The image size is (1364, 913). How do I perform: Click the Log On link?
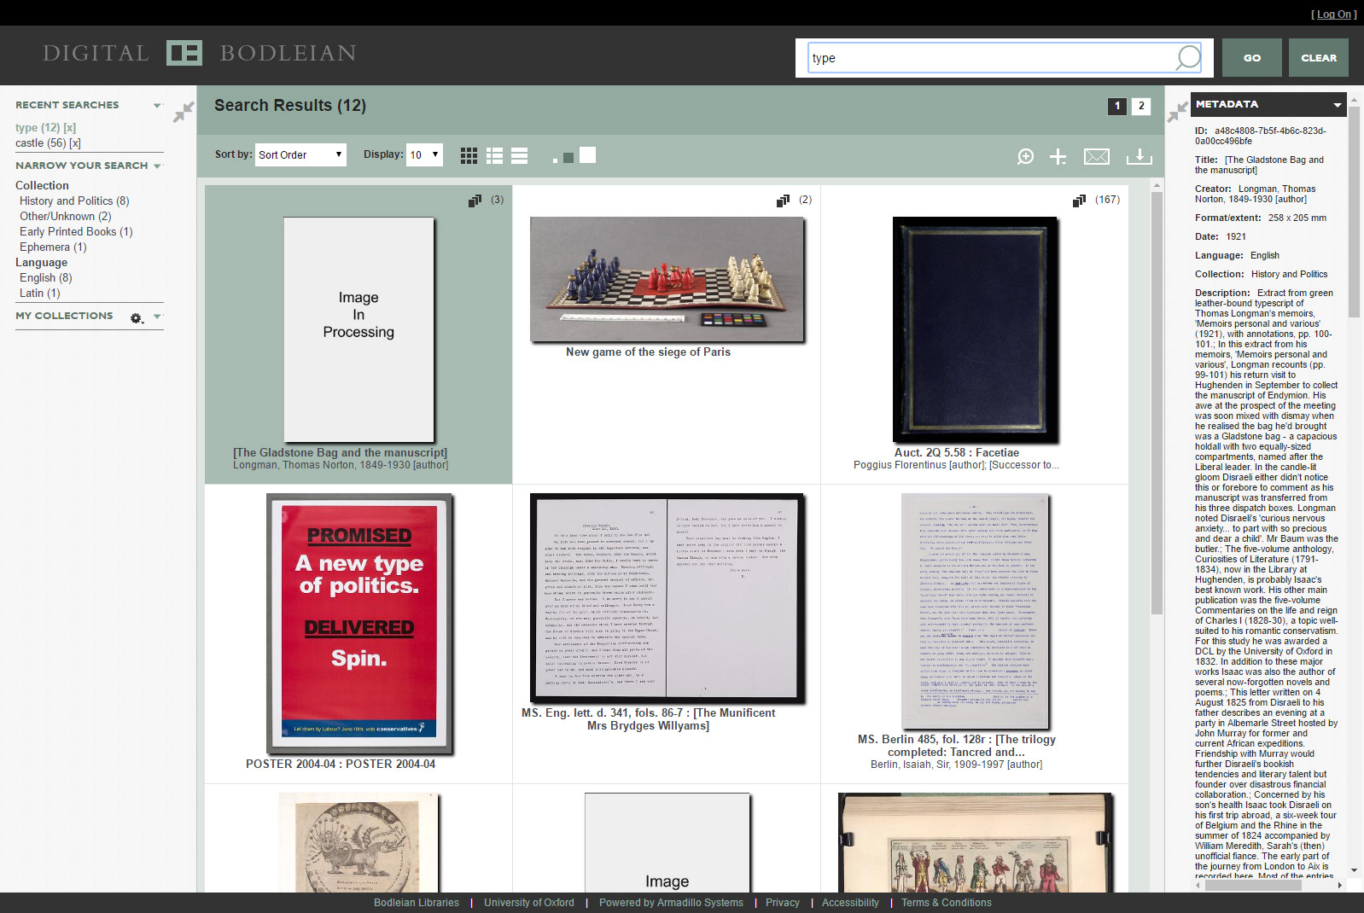tap(1333, 15)
